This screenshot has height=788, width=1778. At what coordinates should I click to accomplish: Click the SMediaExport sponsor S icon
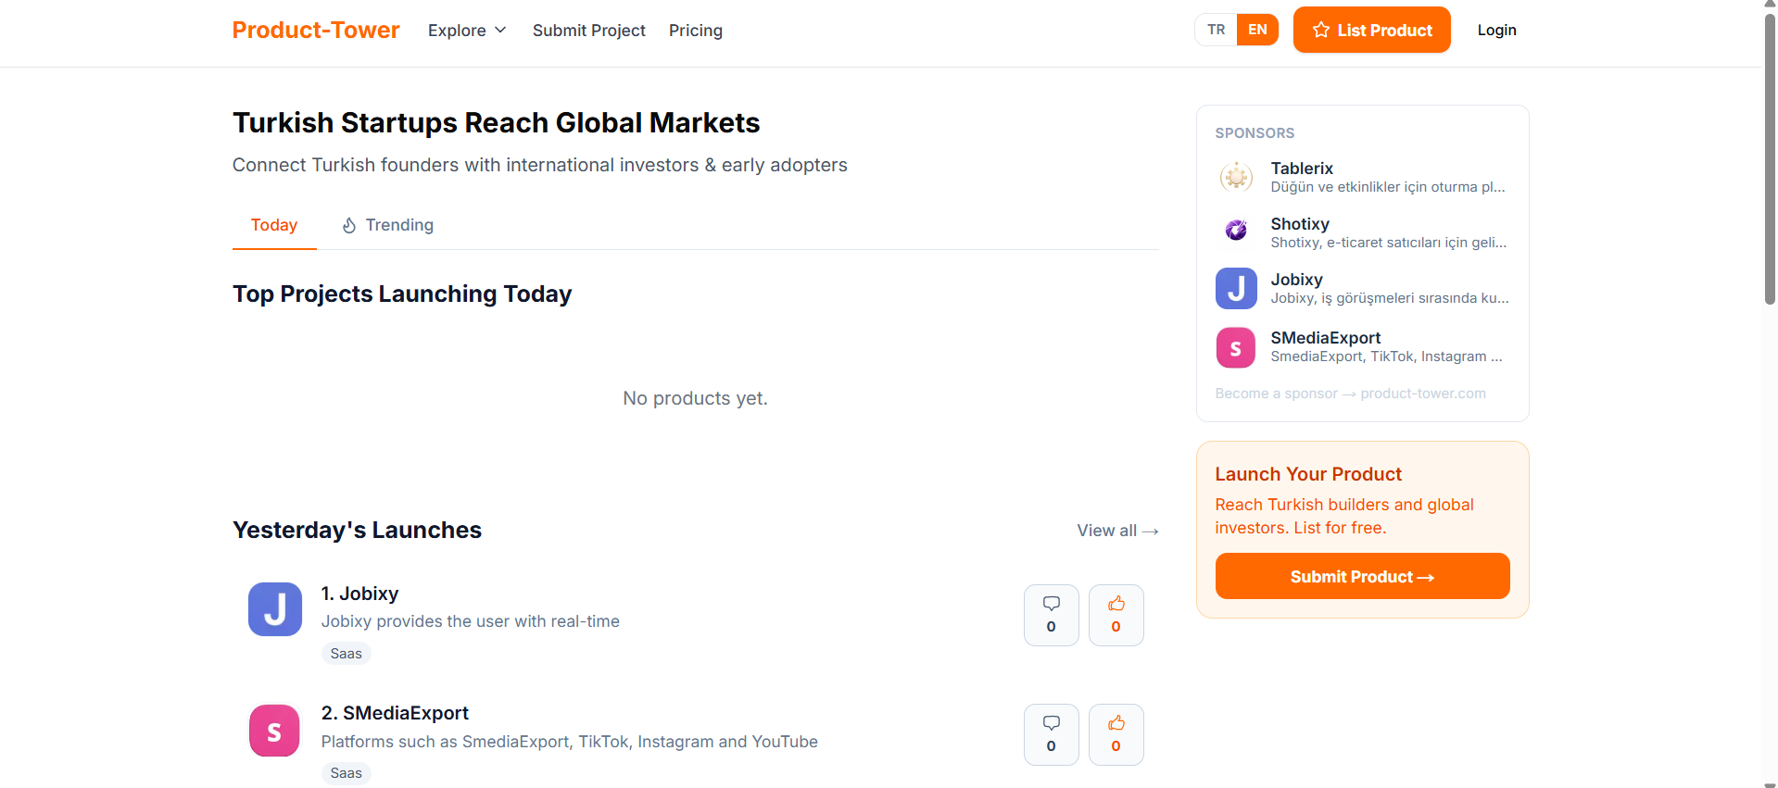pyautogui.click(x=1236, y=347)
